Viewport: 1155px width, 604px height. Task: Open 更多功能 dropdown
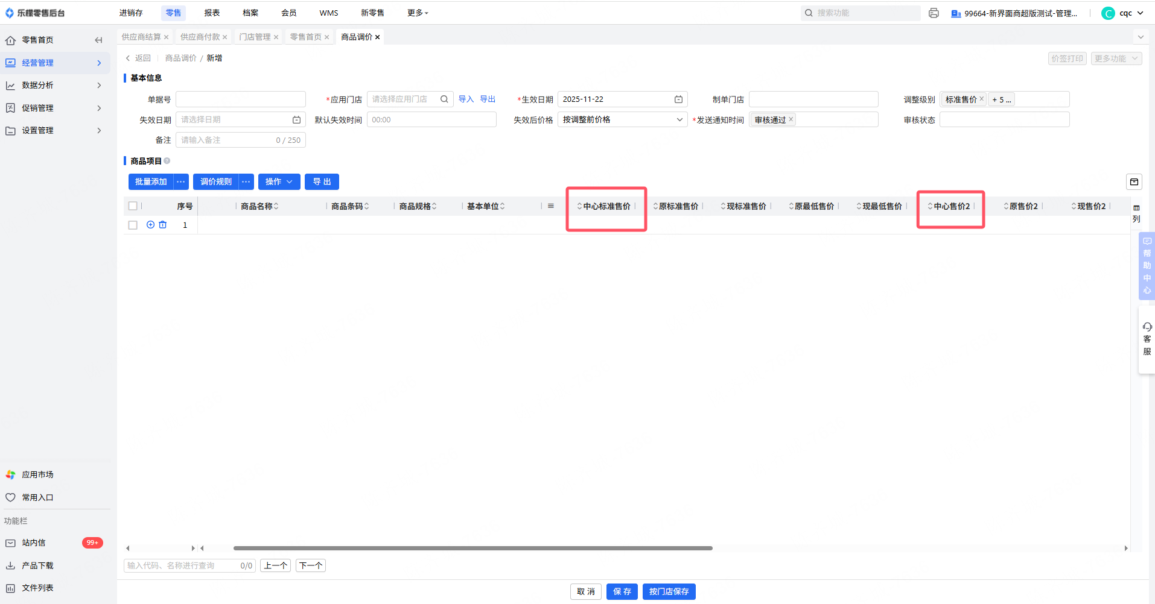(x=1116, y=58)
